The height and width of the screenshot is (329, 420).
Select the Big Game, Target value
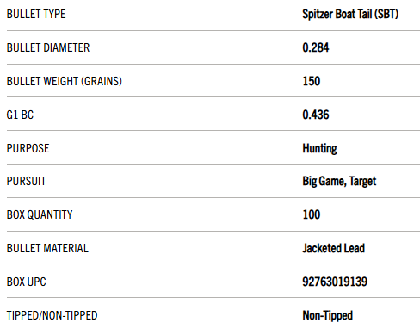pos(339,182)
